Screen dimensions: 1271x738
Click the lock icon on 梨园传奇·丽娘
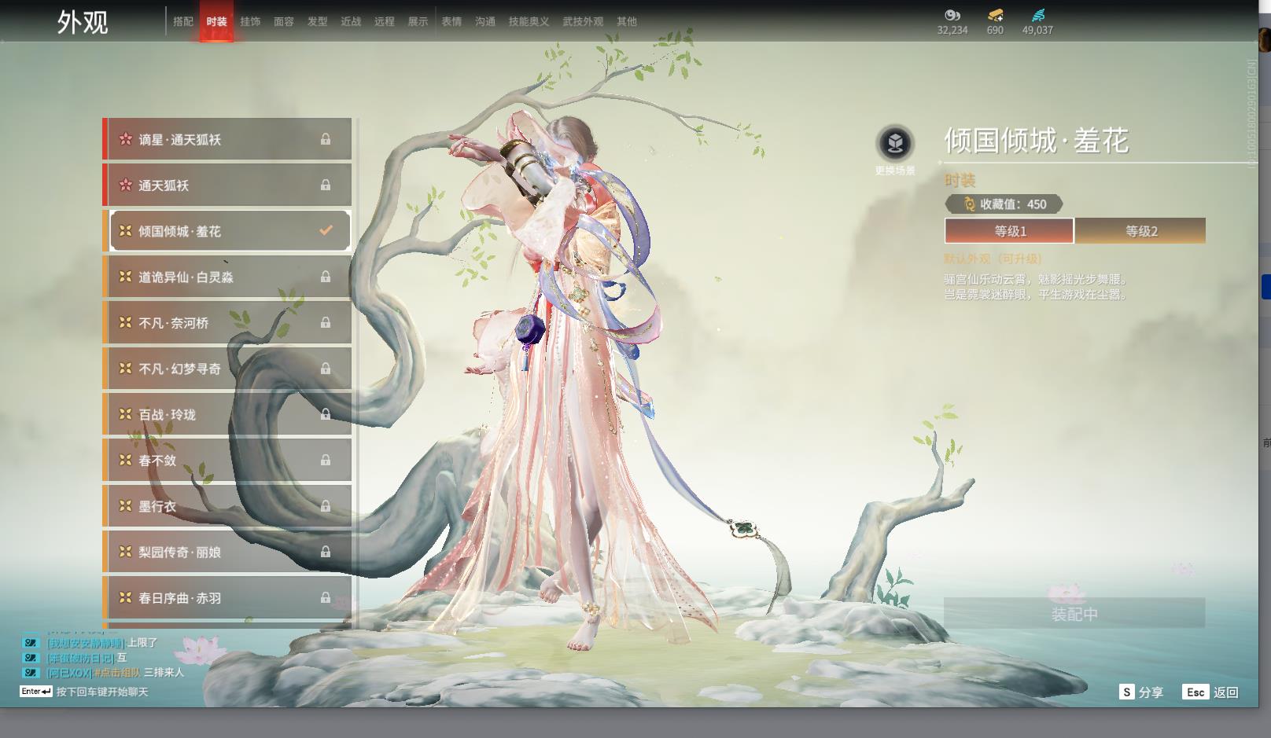325,552
